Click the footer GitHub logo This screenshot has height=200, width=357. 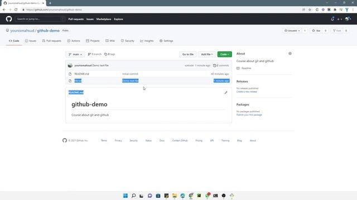coord(65,141)
